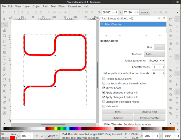Click the Inverse fillet button

[149, 112]
